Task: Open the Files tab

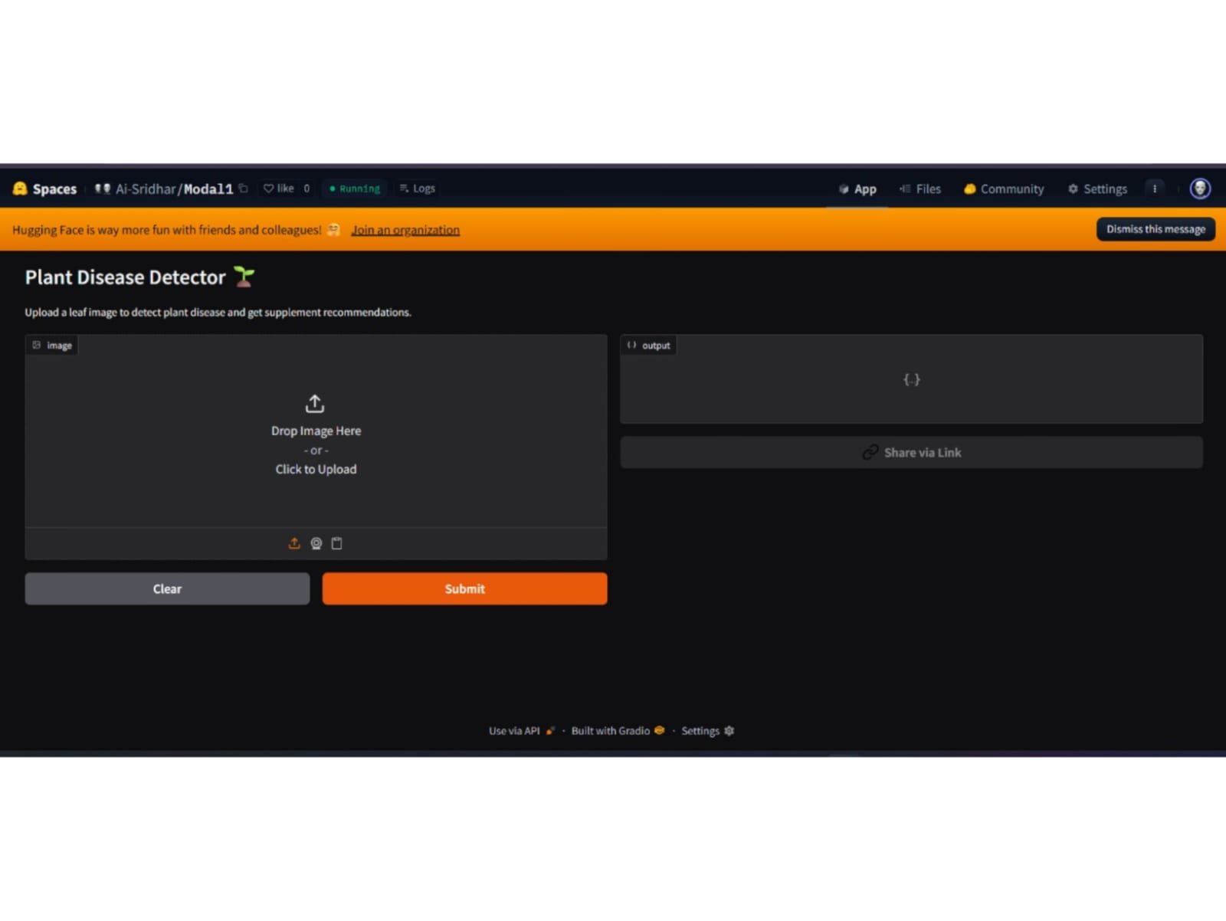Action: [x=920, y=189]
